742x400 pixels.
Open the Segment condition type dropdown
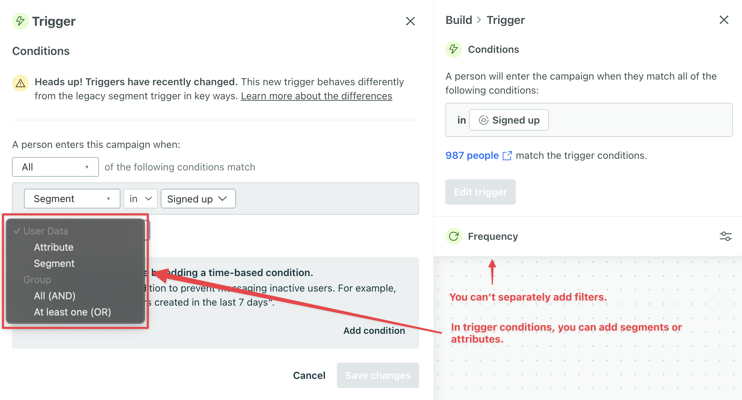pos(72,198)
